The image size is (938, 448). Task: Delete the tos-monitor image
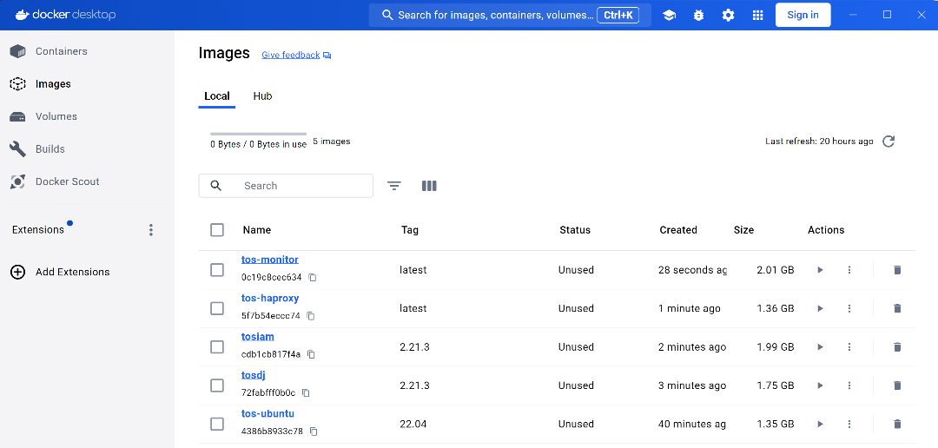(896, 270)
